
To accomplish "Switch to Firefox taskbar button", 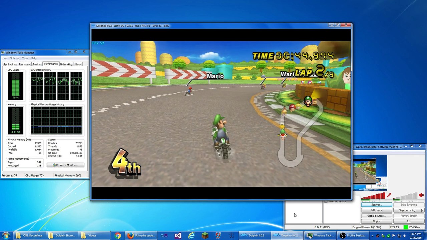I will [x=141, y=236].
